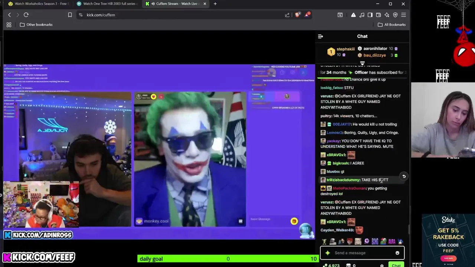Open a new browser tab
This screenshot has height=267, width=475.
click(215, 4)
